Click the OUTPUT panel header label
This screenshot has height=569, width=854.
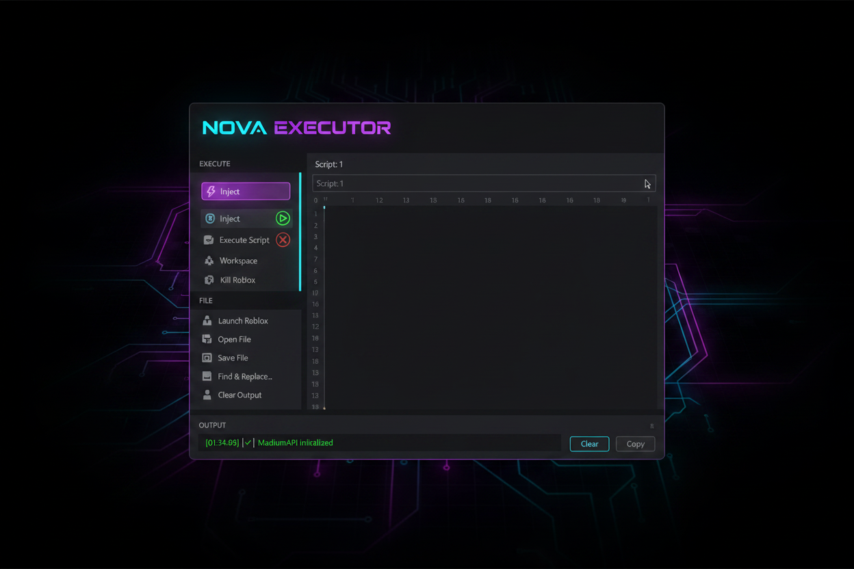(x=212, y=425)
